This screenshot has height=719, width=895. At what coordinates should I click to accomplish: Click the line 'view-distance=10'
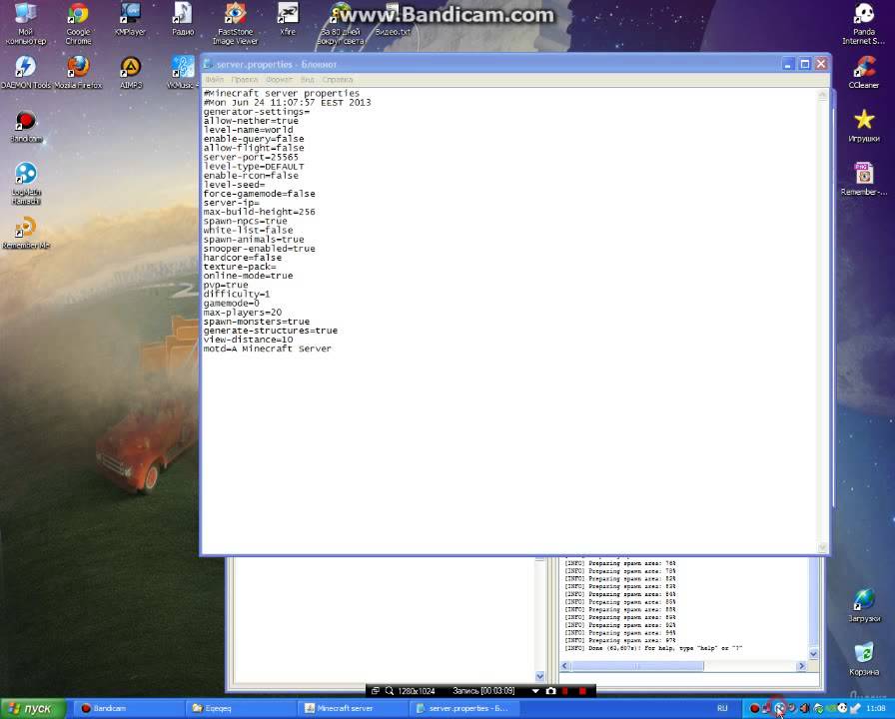(x=248, y=340)
